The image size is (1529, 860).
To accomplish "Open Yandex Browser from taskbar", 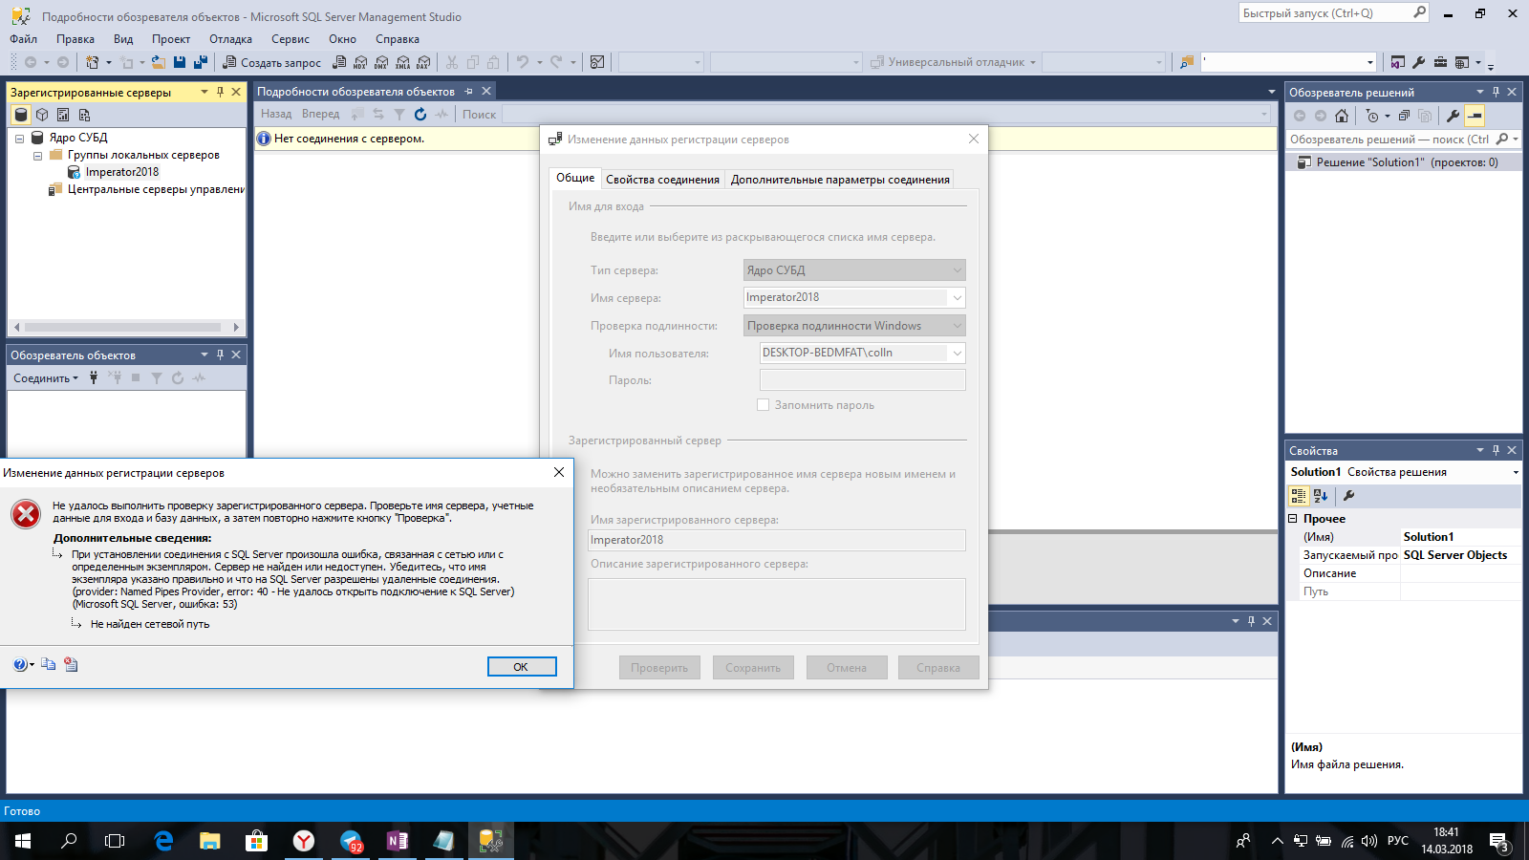I will coord(304,841).
